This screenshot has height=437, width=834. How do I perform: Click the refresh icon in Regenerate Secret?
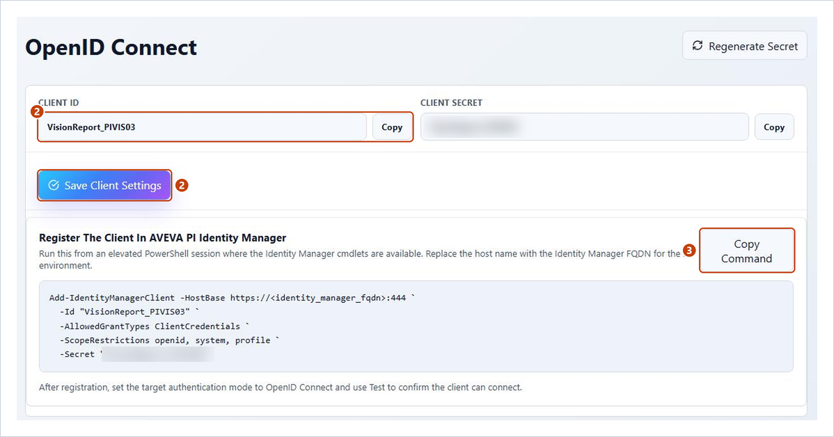[698, 46]
